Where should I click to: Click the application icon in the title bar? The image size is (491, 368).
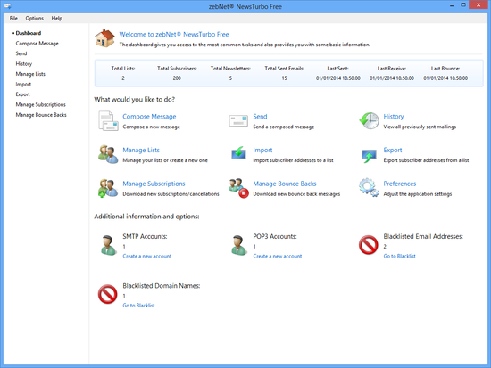8,6
